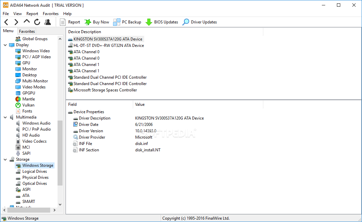Select the MCI icon in the tree
Screen dimensions: 362x222
click(x=18, y=147)
